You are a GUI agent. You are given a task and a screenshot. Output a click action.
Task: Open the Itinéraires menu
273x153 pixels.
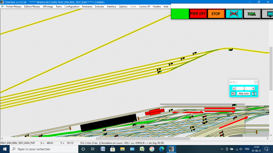click(x=87, y=6)
